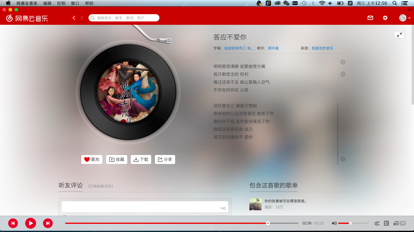Image resolution: width=414 pixels, height=232 pixels.
Task: Toggle the 喜欢 heart button
Action: click(92, 159)
